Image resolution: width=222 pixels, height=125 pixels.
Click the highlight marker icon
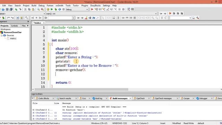pyautogui.click(x=86, y=18)
